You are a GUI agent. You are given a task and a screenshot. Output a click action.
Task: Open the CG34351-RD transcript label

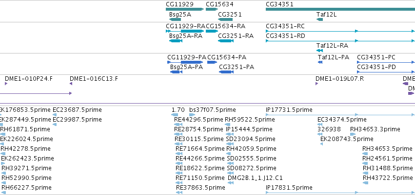pos(285,36)
